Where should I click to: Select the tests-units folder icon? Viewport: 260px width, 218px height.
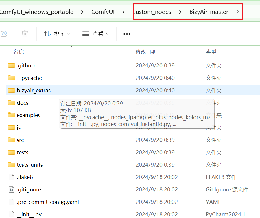point(12,165)
